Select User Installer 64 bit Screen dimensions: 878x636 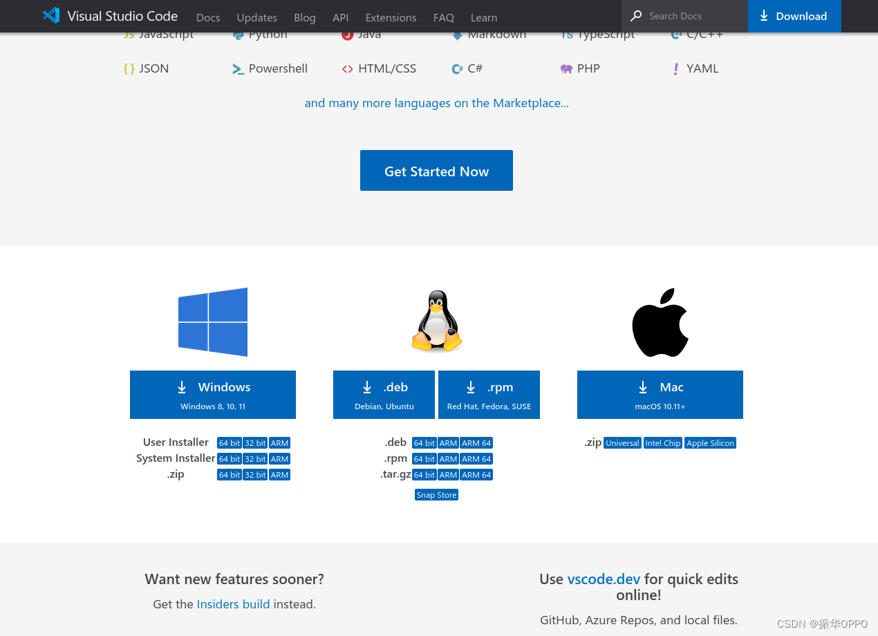tap(230, 443)
